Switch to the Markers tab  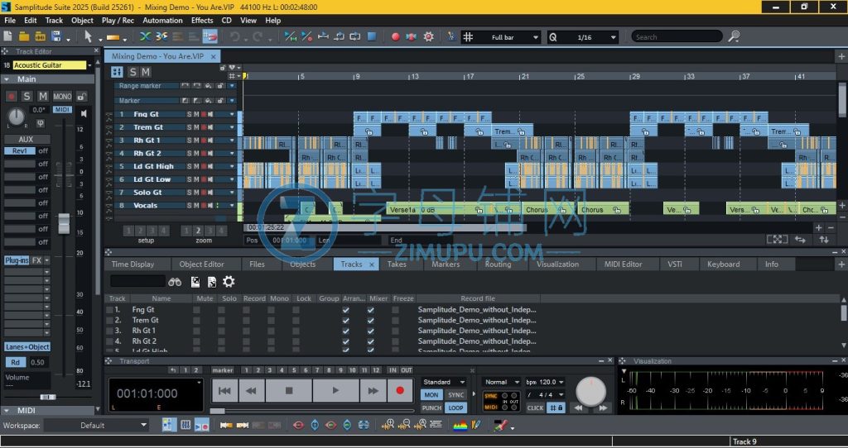click(446, 265)
